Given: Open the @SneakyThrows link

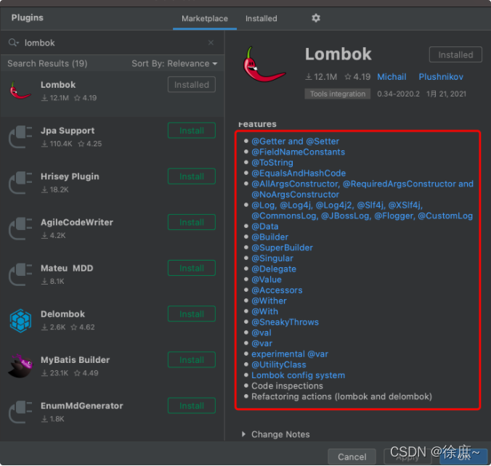Looking at the screenshot, I should pyautogui.click(x=285, y=322).
